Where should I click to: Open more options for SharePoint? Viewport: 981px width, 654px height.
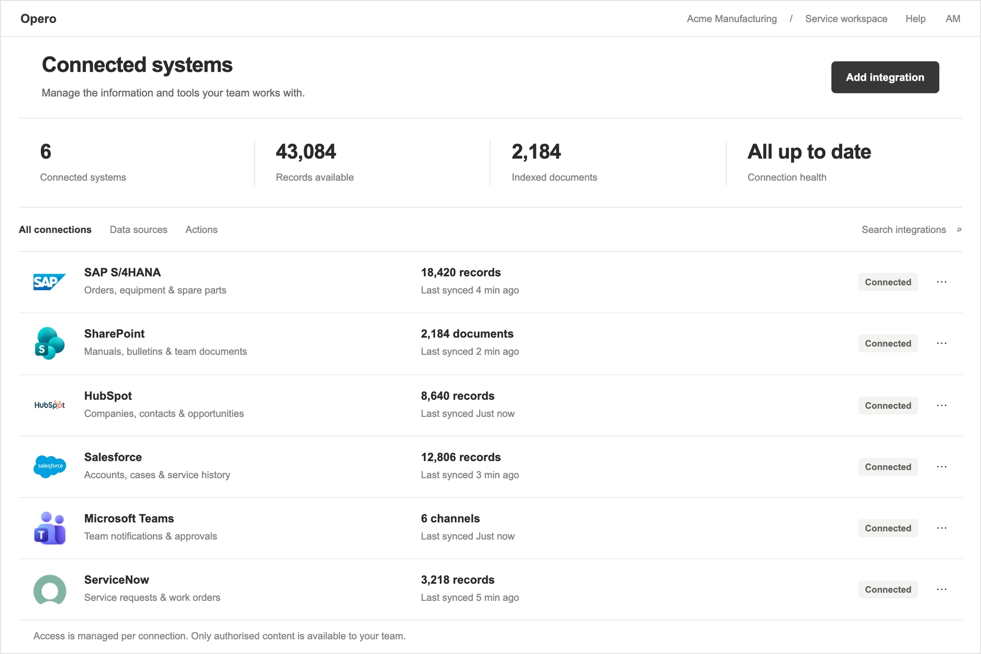[942, 343]
